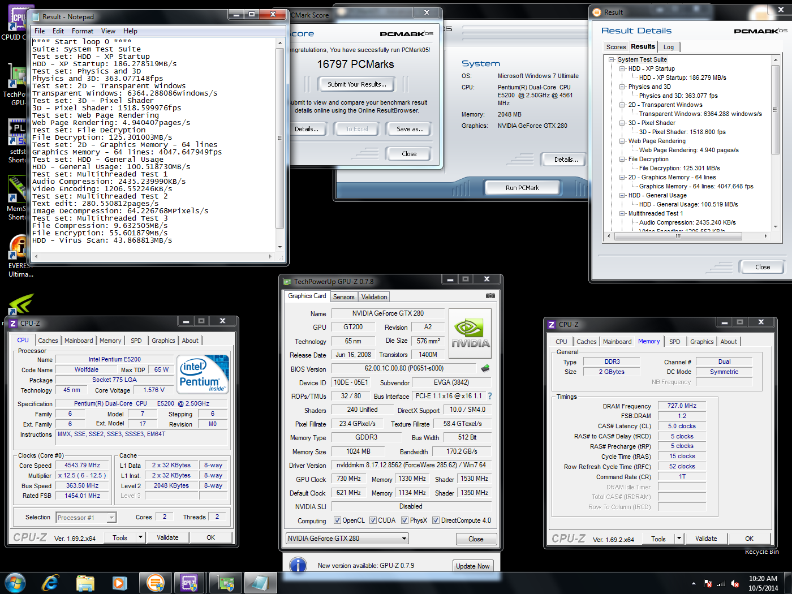This screenshot has height=594, width=792.
Task: Open Windows Explorer from the taskbar
Action: [x=85, y=583]
